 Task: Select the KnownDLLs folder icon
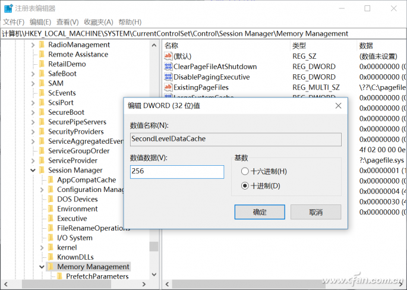(51, 257)
